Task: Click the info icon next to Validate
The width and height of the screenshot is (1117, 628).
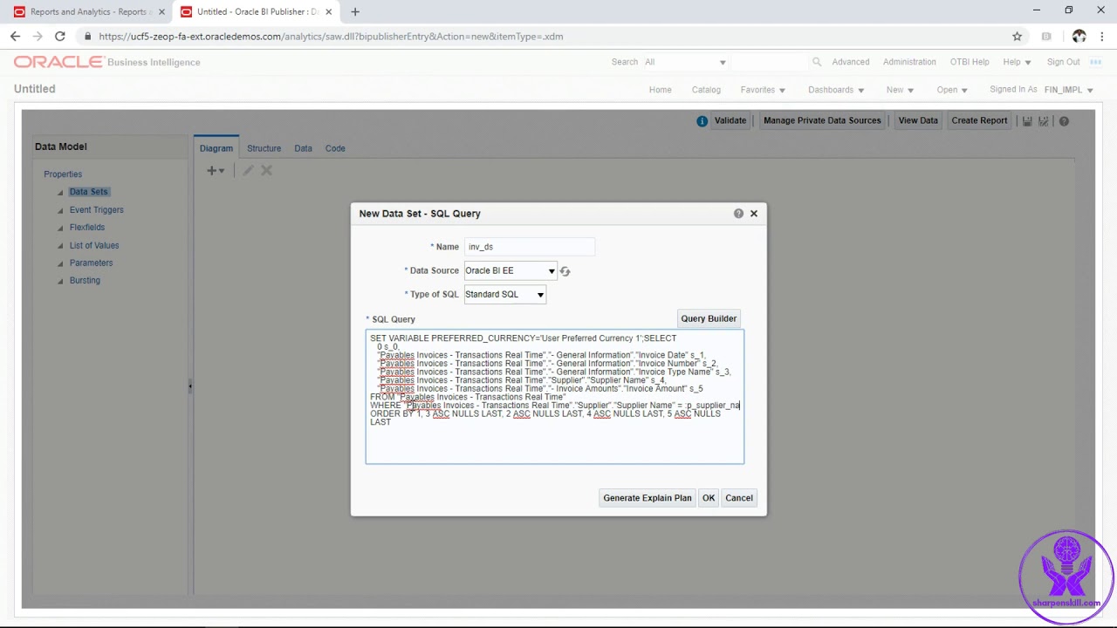Action: click(x=702, y=121)
